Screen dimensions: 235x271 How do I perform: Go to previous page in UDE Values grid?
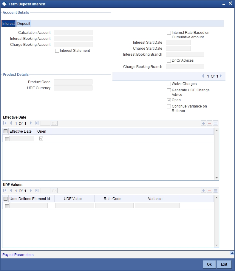[11, 190]
